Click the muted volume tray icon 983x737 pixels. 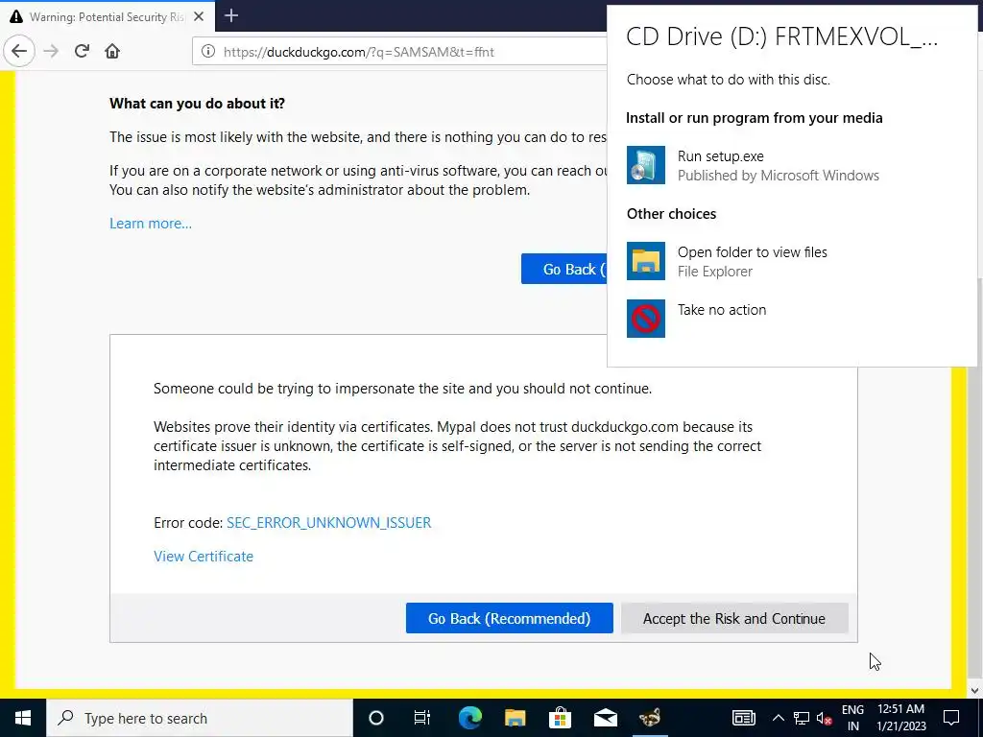coord(824,718)
